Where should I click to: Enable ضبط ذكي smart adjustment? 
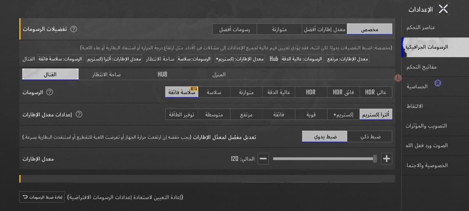pos(370,137)
